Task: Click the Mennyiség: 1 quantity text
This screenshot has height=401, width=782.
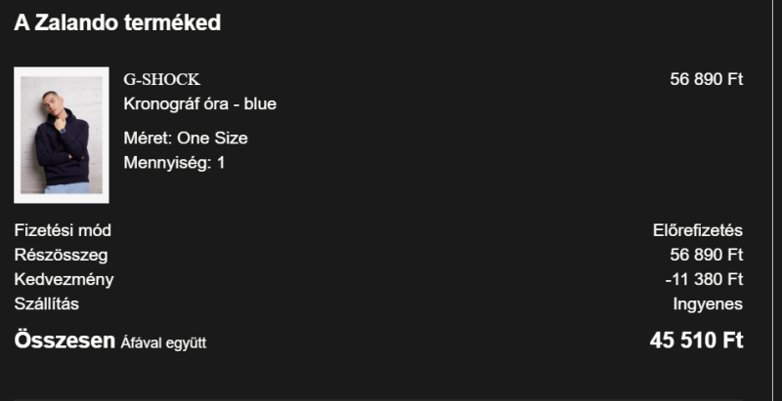Action: click(x=174, y=163)
